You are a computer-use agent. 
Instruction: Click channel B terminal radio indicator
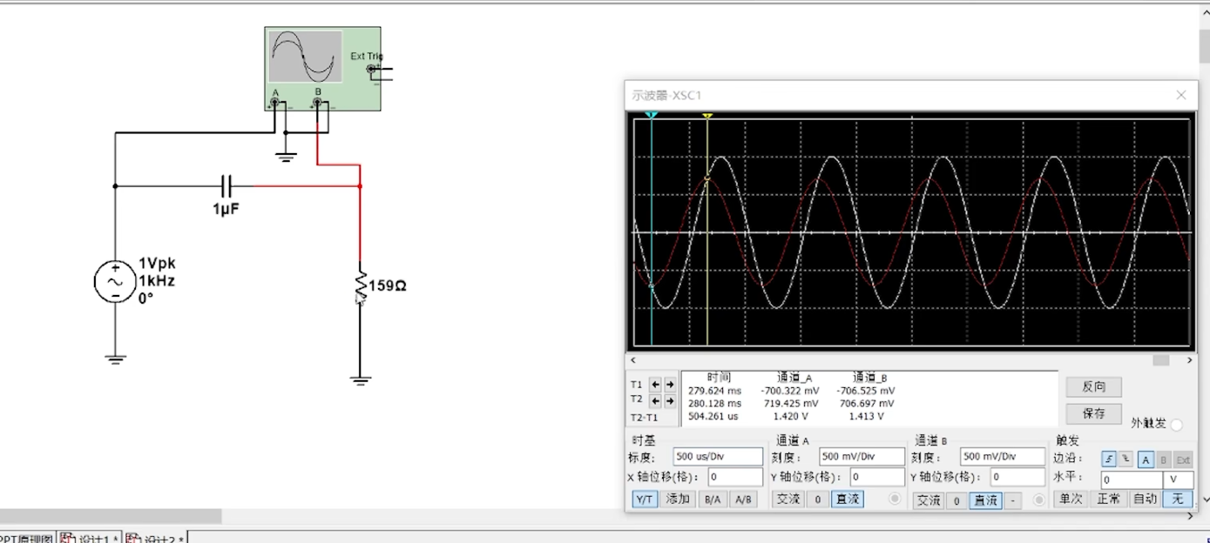coord(1038,500)
